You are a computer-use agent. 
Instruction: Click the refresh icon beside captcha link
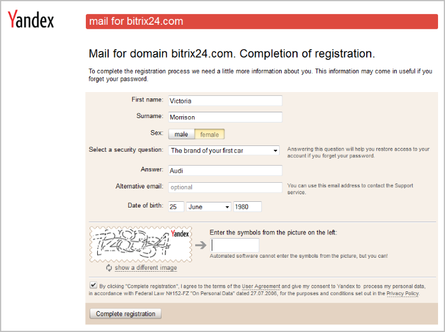click(109, 268)
